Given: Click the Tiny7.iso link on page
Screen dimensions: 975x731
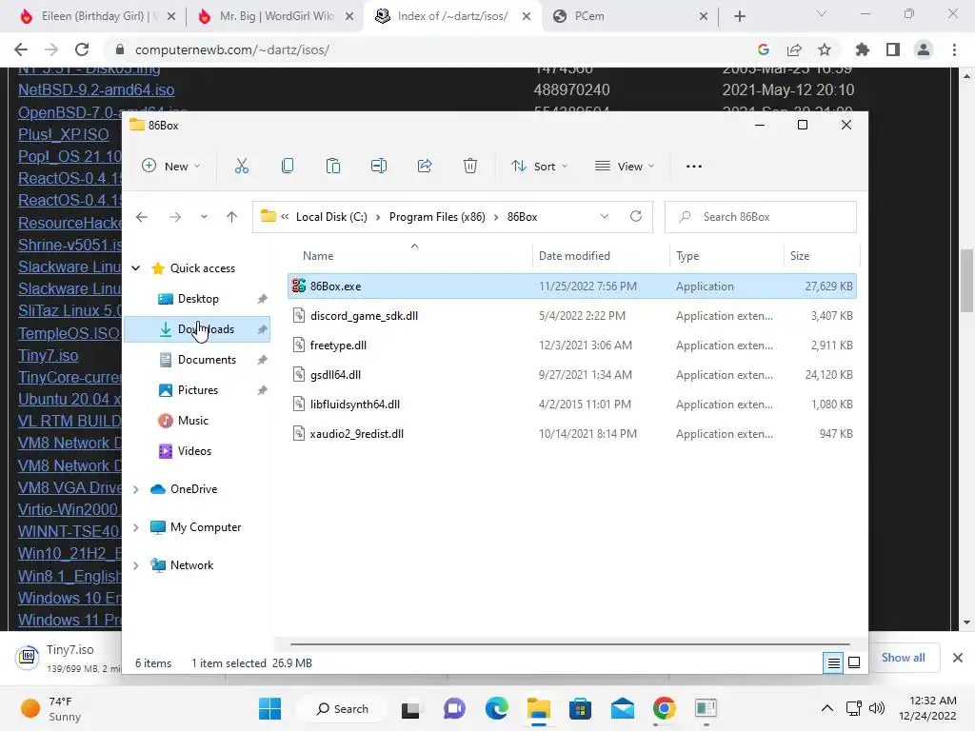Looking at the screenshot, I should click(x=48, y=356).
